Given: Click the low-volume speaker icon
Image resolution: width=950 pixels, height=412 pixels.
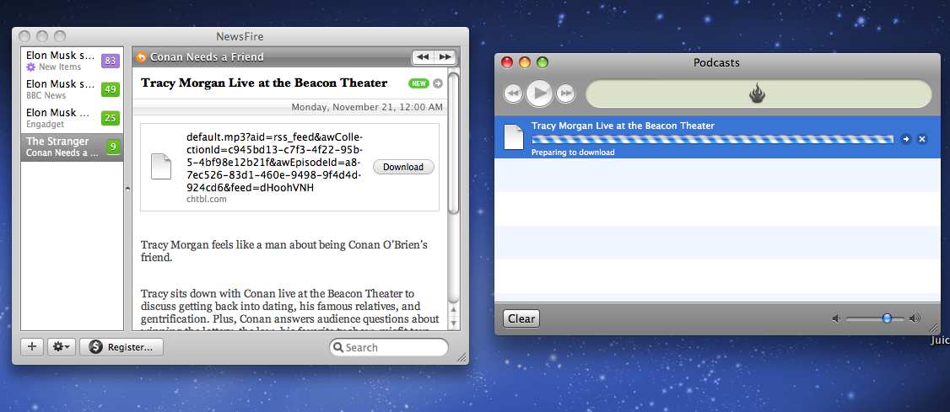Looking at the screenshot, I should point(837,318).
